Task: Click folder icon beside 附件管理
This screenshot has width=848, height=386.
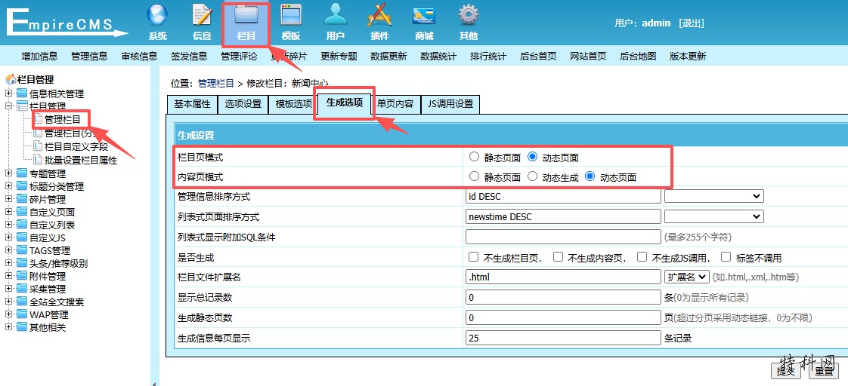Action: tap(22, 276)
